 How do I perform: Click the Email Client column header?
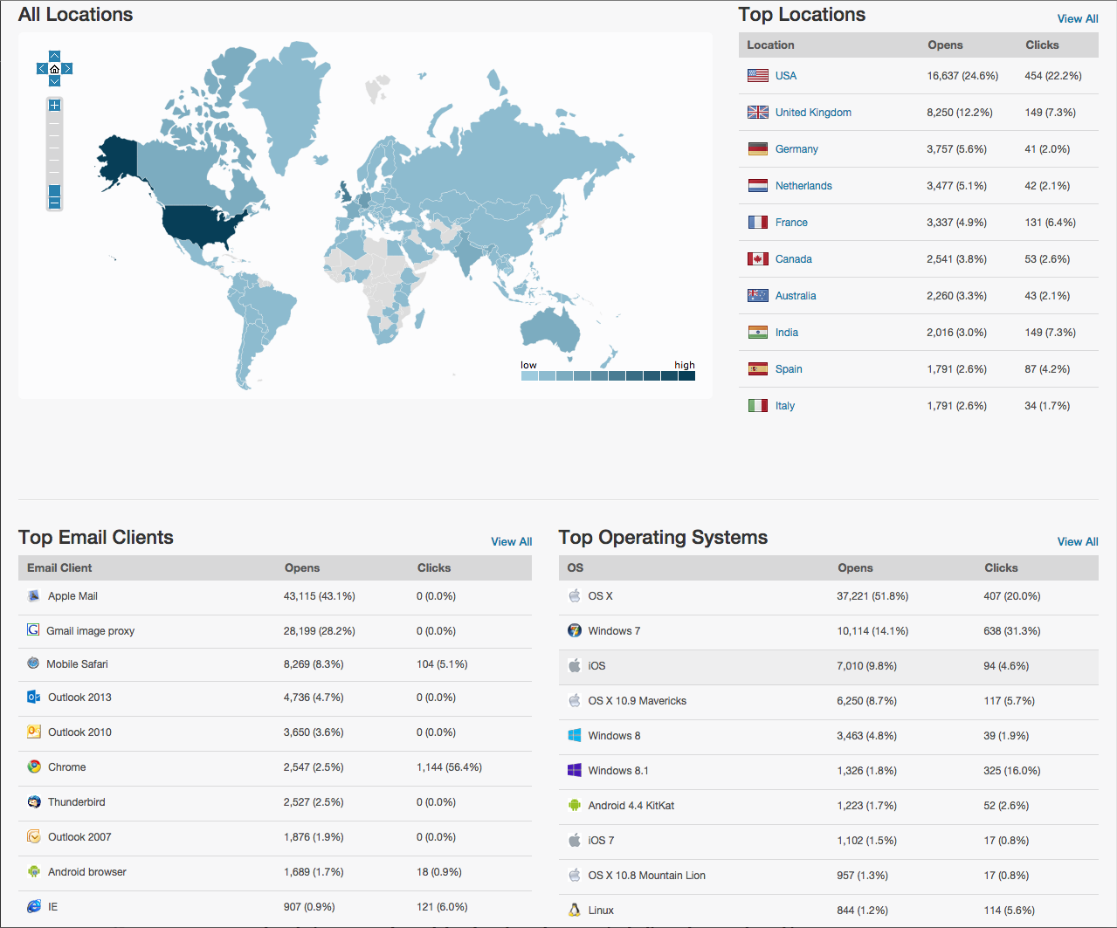tap(59, 567)
